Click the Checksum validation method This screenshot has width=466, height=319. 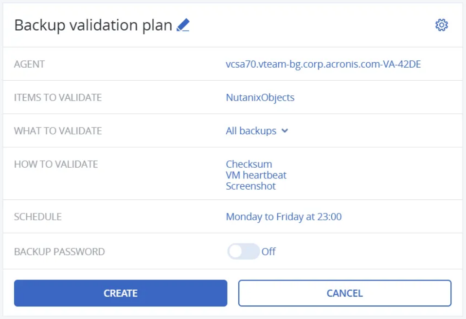tap(249, 164)
